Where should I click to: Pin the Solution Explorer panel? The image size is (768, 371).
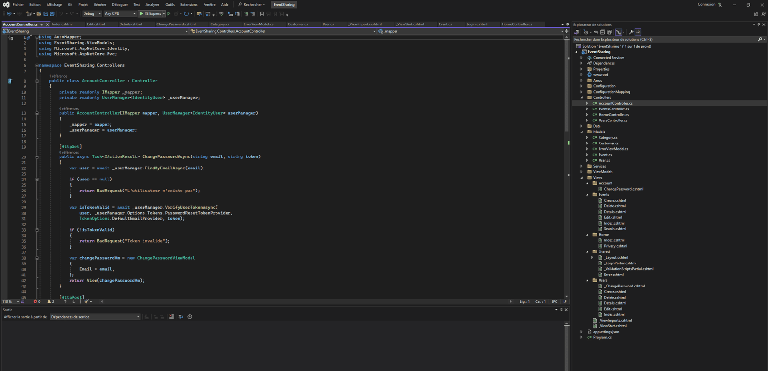759,24
